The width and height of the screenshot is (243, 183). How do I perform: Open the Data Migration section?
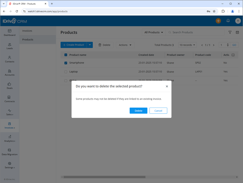pyautogui.click(x=9, y=152)
